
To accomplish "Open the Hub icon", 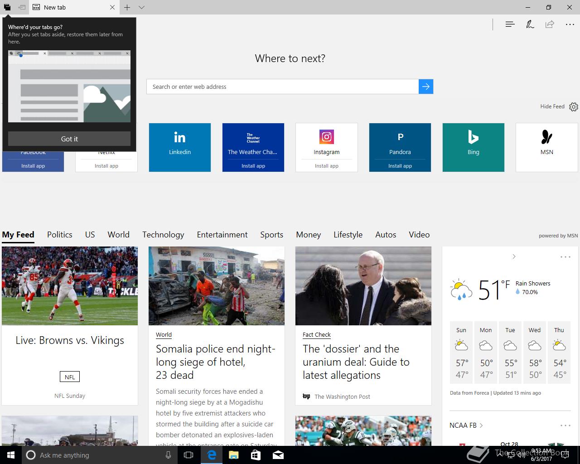I will click(510, 24).
